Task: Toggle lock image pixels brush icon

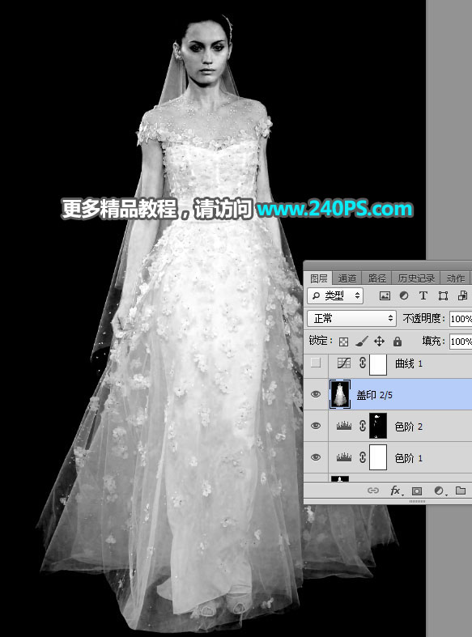Action: tap(361, 342)
